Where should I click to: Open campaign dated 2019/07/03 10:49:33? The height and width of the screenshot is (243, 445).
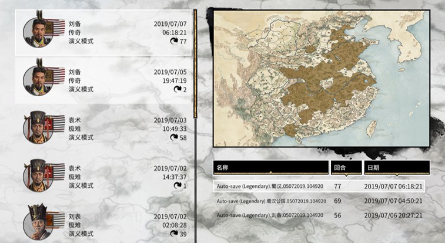[x=103, y=129]
